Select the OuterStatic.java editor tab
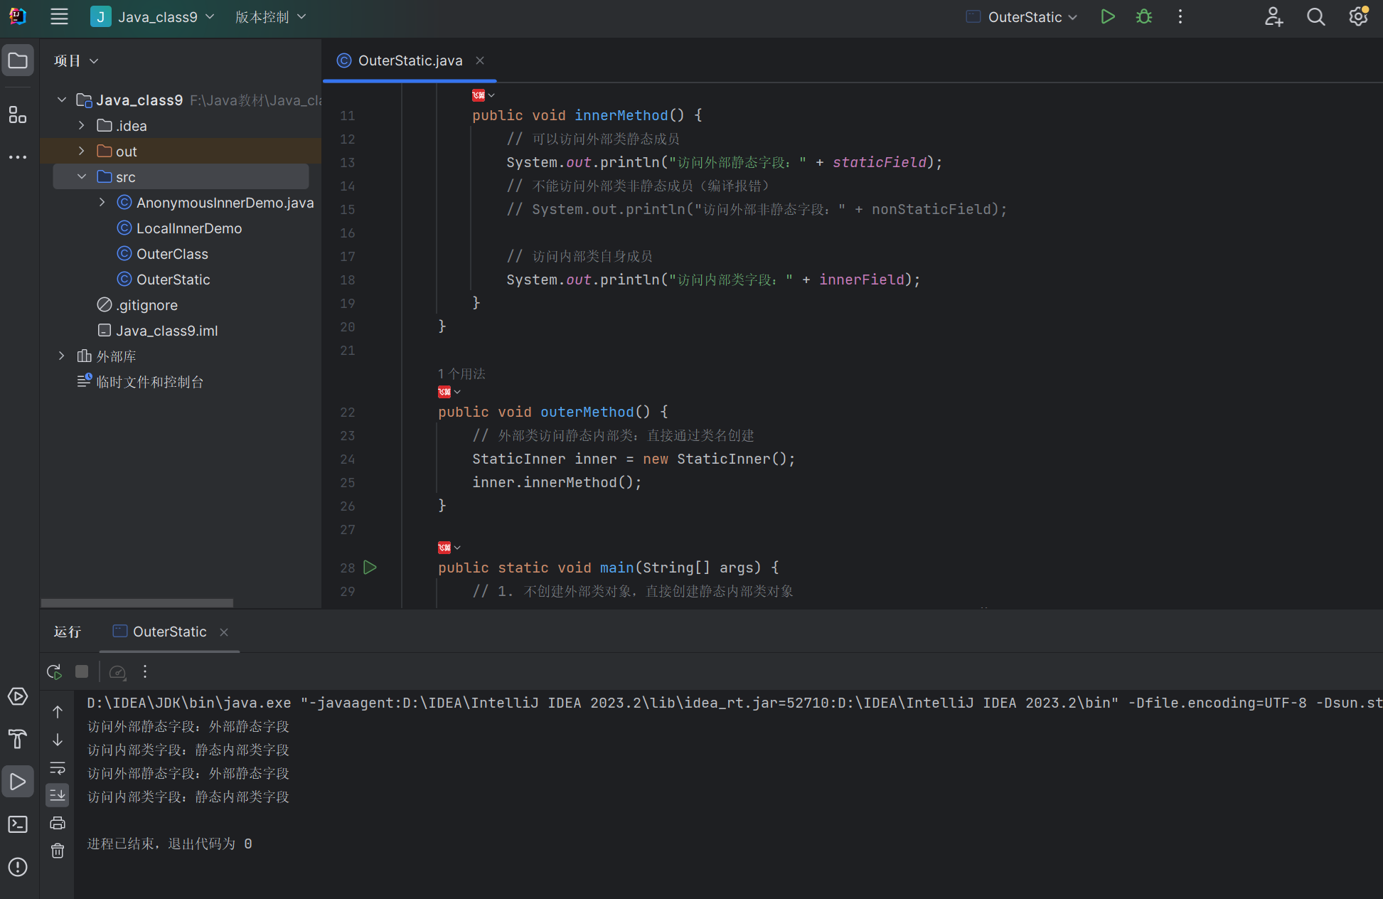 tap(410, 61)
